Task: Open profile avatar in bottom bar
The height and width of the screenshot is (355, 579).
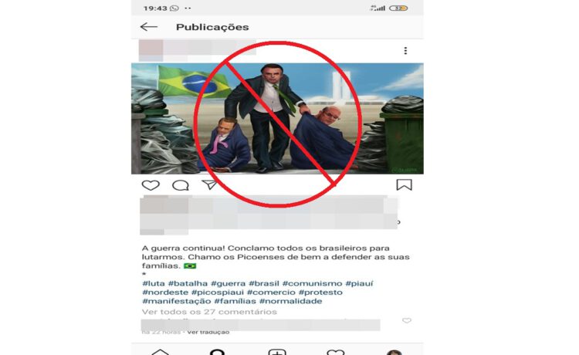Action: [x=394, y=352]
